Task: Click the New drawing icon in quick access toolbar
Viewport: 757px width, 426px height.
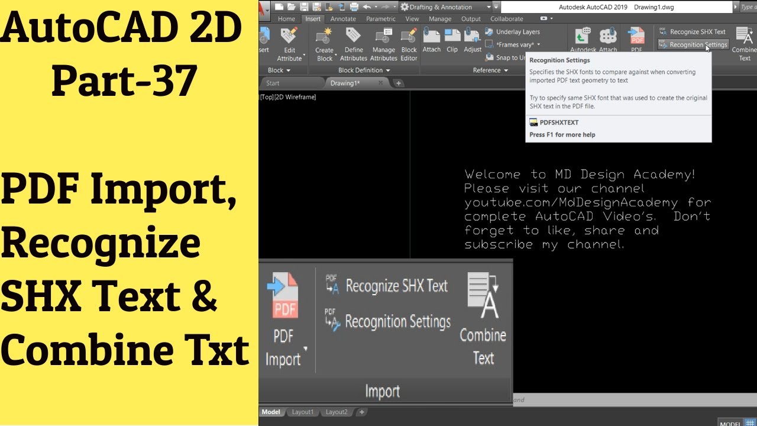Action: coord(278,7)
